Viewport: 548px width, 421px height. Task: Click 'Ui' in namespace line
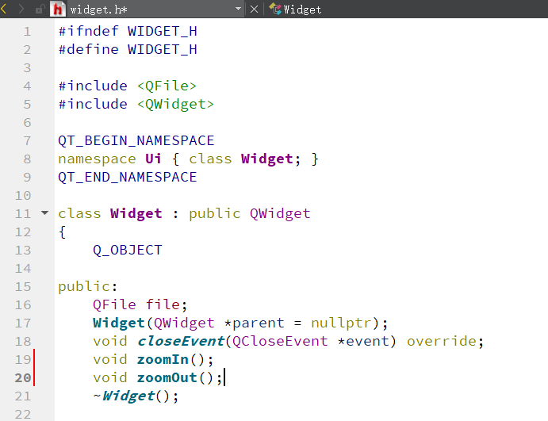pos(153,159)
